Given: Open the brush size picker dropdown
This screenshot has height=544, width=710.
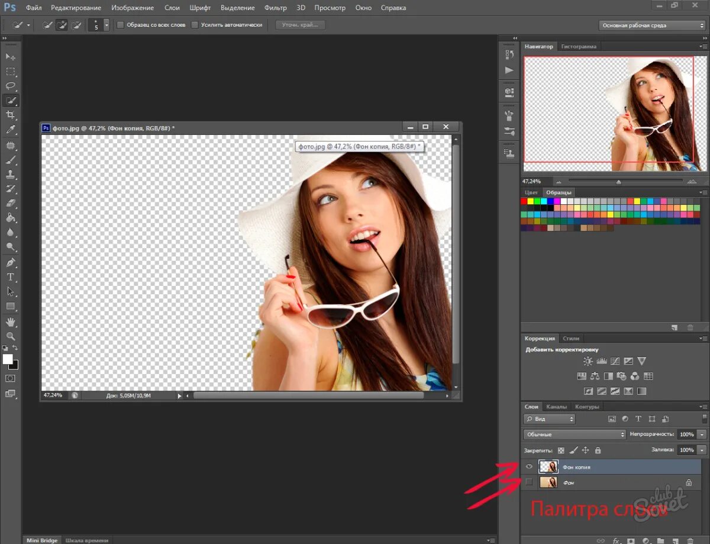Looking at the screenshot, I should (x=106, y=25).
